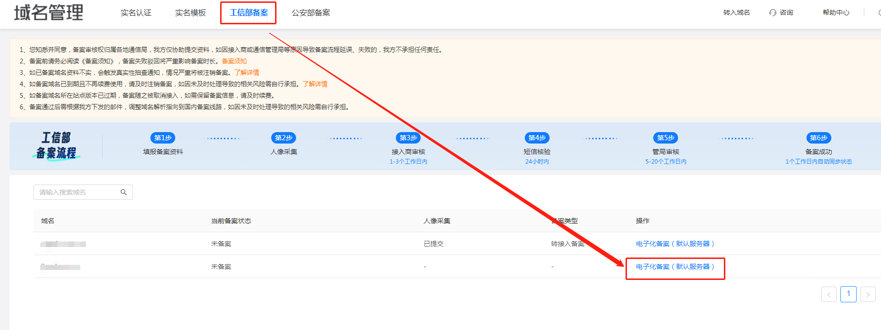The width and height of the screenshot is (881, 330).
Task: Click the 第3步 step badge
Action: 408,138
